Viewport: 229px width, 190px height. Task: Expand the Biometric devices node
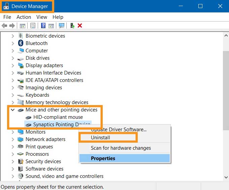click(x=13, y=36)
